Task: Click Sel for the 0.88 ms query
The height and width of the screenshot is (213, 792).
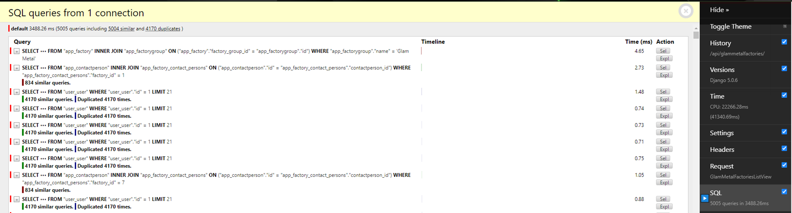Action: pyautogui.click(x=663, y=199)
